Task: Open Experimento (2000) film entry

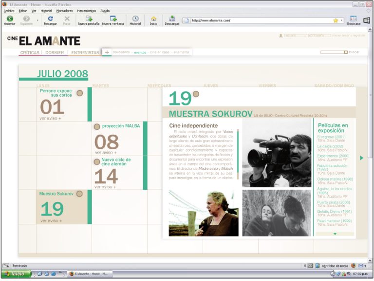Action: (333, 158)
